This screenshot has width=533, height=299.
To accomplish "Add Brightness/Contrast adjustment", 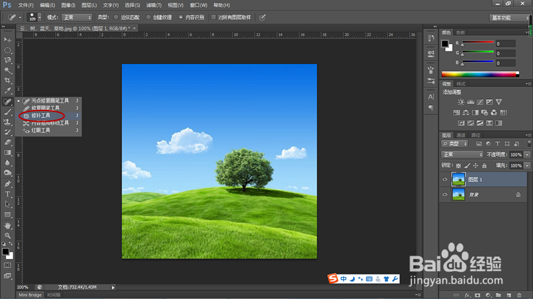I will (x=461, y=102).
